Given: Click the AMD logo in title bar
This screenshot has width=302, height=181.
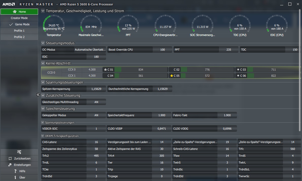Looking at the screenshot, I should pyautogui.click(x=8, y=4).
